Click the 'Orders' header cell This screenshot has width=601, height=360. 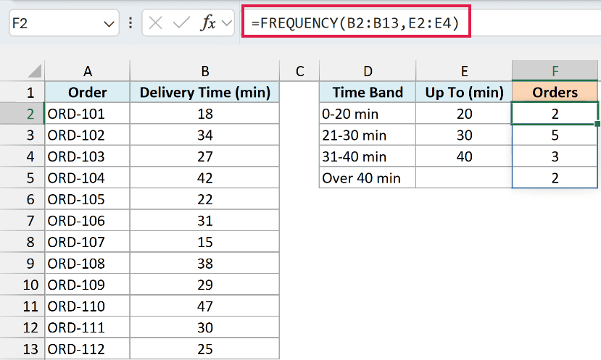555,92
